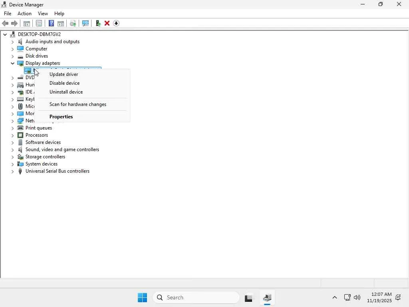Viewport: 409px width, 307px height.
Task: Click the selected display adapter device icon
Action: pos(28,70)
